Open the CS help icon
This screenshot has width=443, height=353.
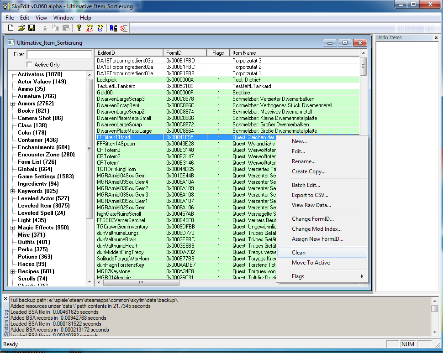click(x=100, y=28)
